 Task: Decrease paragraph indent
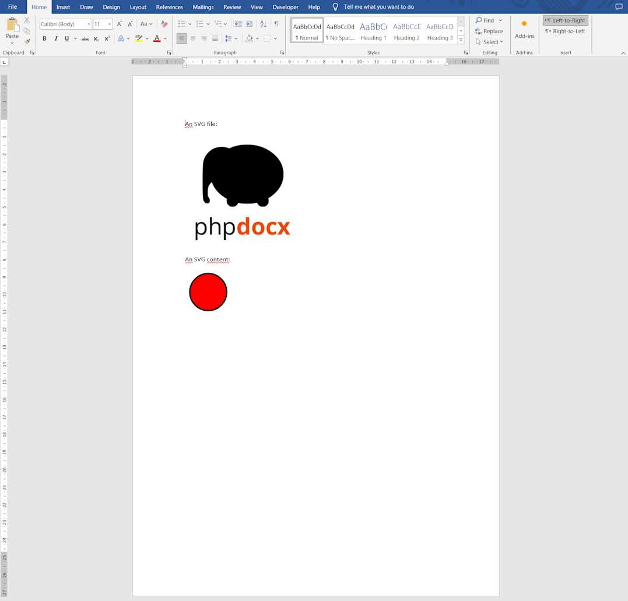pyautogui.click(x=238, y=24)
